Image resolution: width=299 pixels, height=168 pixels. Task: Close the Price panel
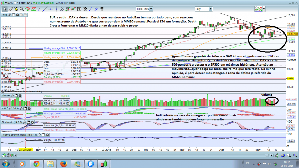pos(17,15)
